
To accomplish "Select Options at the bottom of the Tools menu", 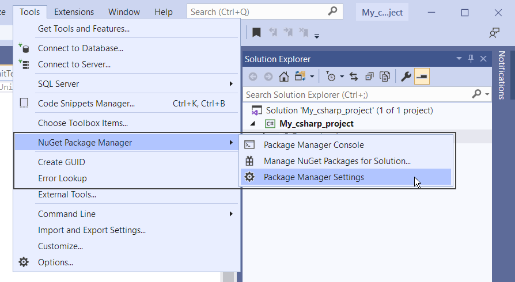I will (55, 262).
